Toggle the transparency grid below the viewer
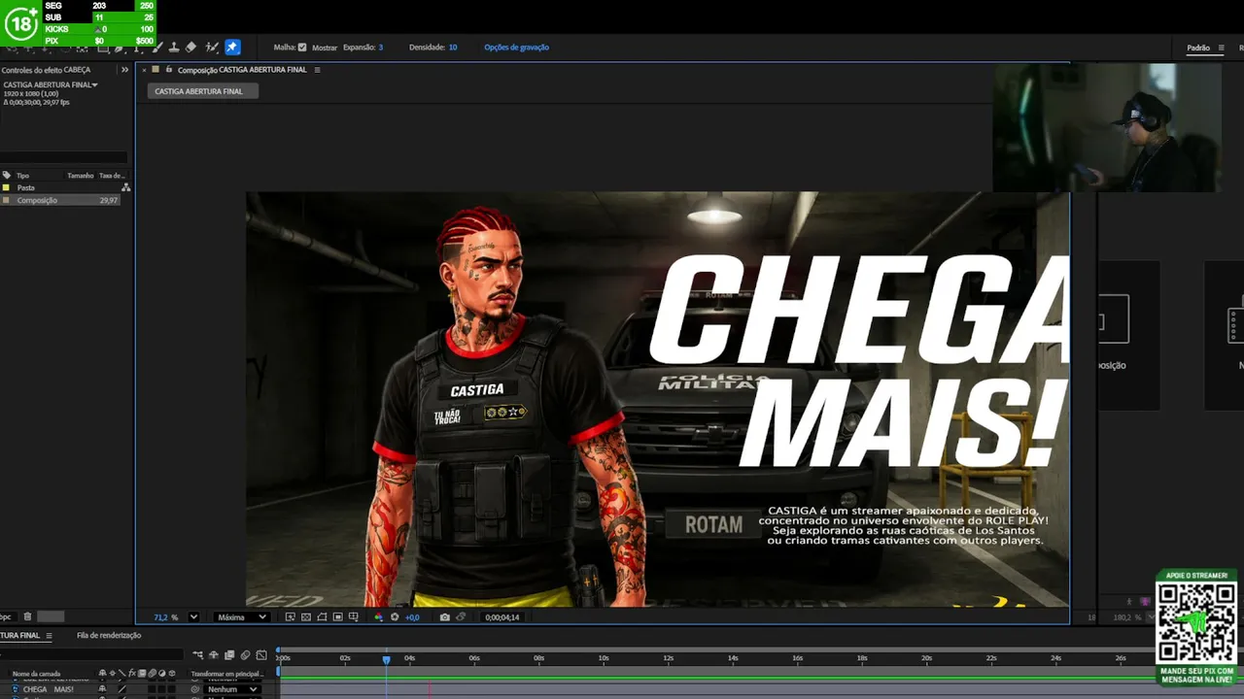Image resolution: width=1244 pixels, height=699 pixels. pos(306,616)
